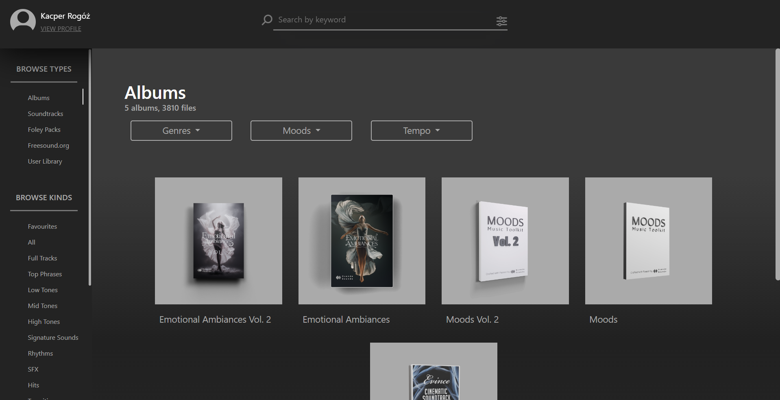
Task: Open the Emotional Ambiances album cover
Action: [x=362, y=241]
